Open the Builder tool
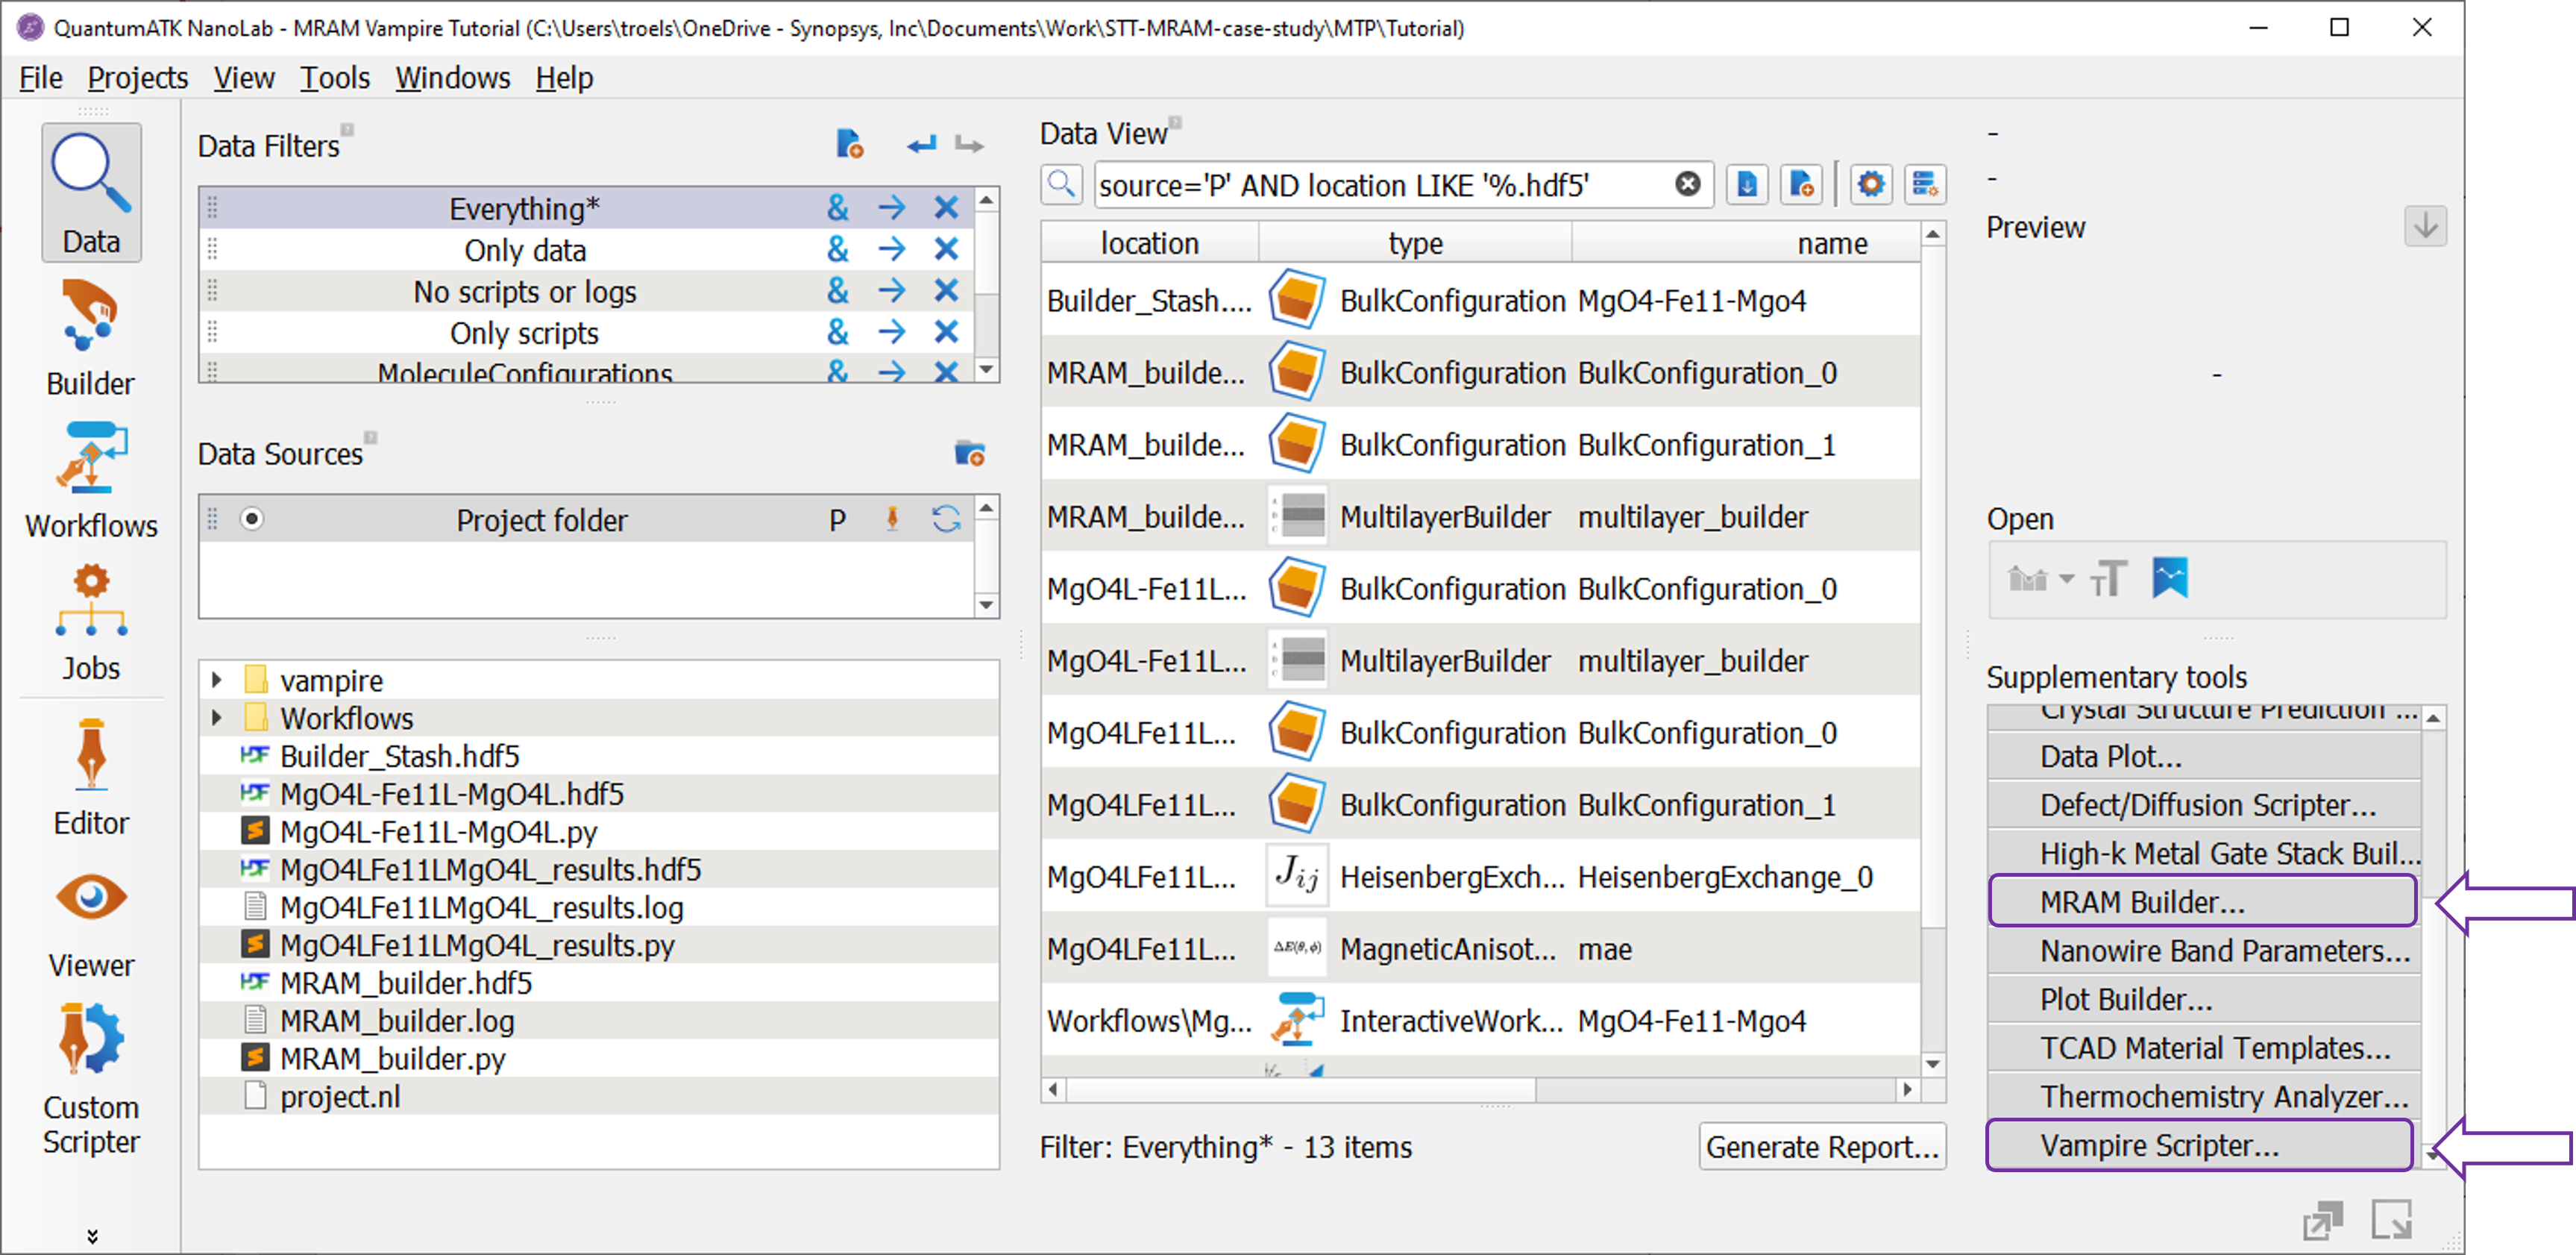The height and width of the screenshot is (1255, 2576). 91,338
